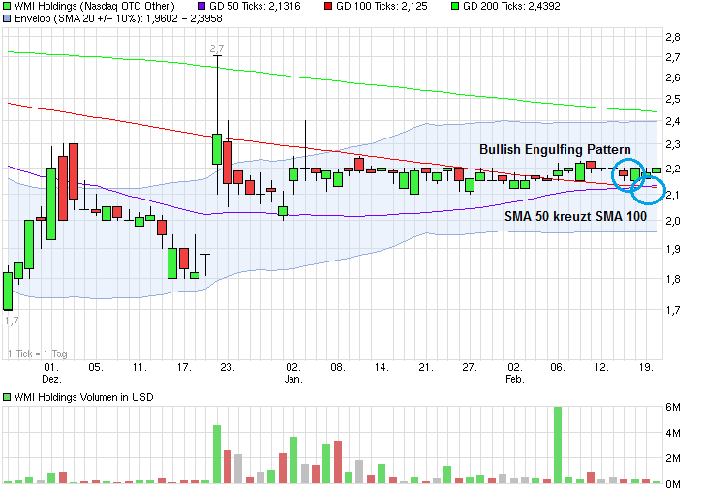
Task: Click the blue Envelop legend swatch
Action: pyautogui.click(x=7, y=18)
